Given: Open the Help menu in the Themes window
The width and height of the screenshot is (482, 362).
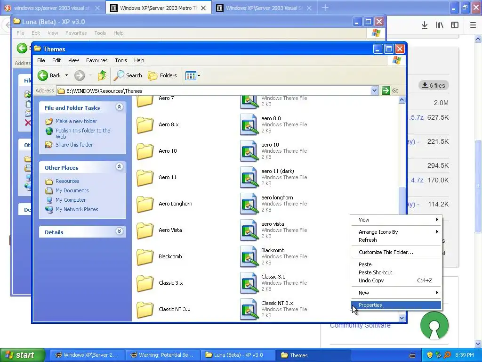Looking at the screenshot, I should pos(139,60).
